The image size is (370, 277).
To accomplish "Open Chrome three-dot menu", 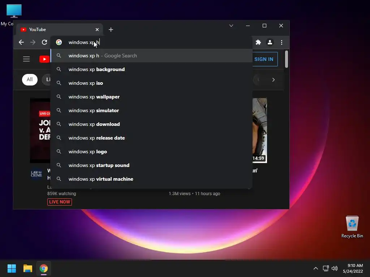I will point(281,42).
